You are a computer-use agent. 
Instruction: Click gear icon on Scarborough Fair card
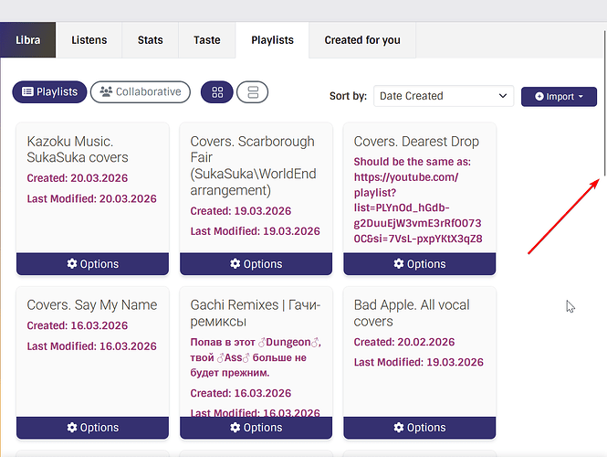pos(235,264)
